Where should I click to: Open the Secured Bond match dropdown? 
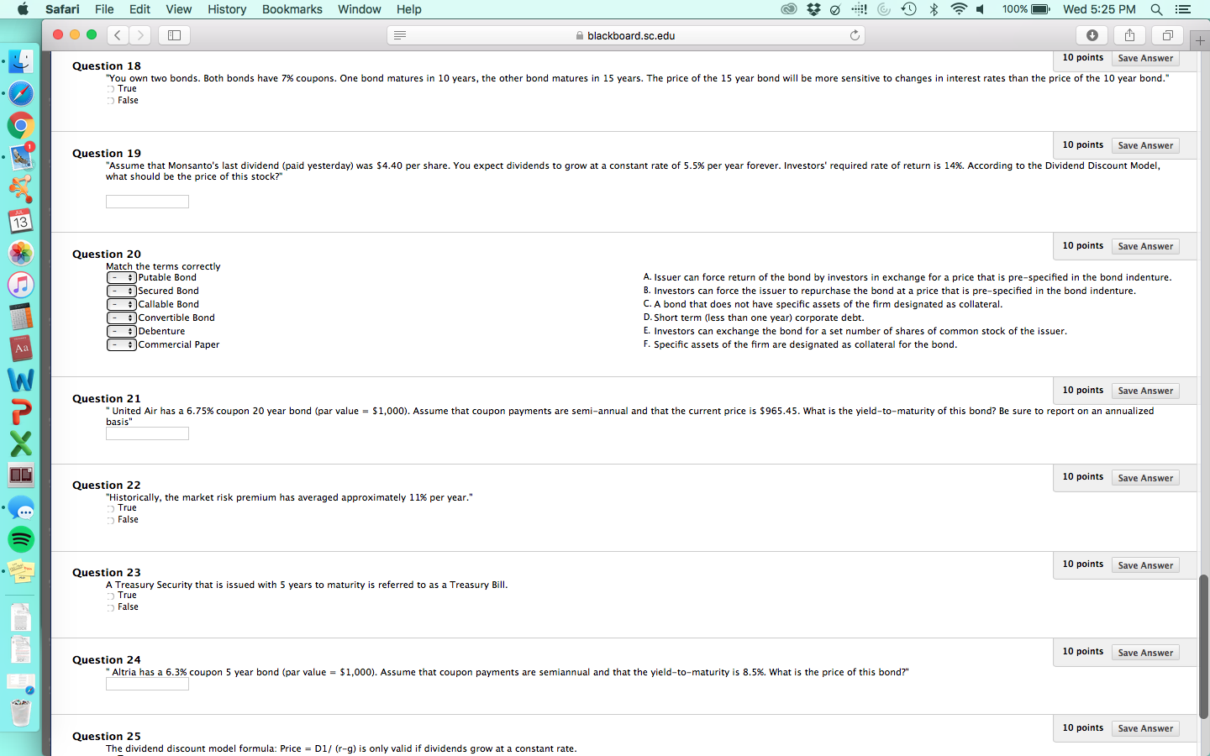(122, 291)
